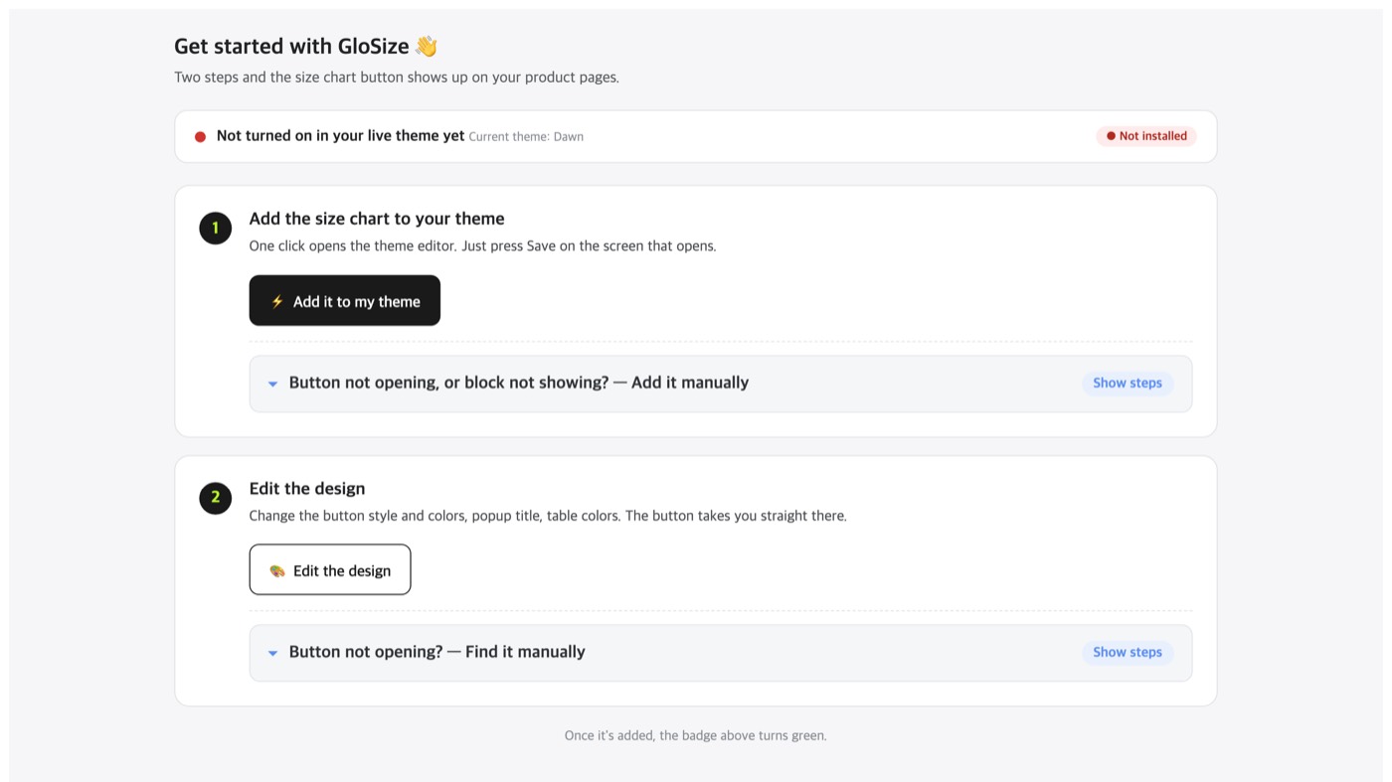Viewport: 1392px width, 782px height.
Task: Select the Current theme: Dawn text
Action: [x=526, y=137]
